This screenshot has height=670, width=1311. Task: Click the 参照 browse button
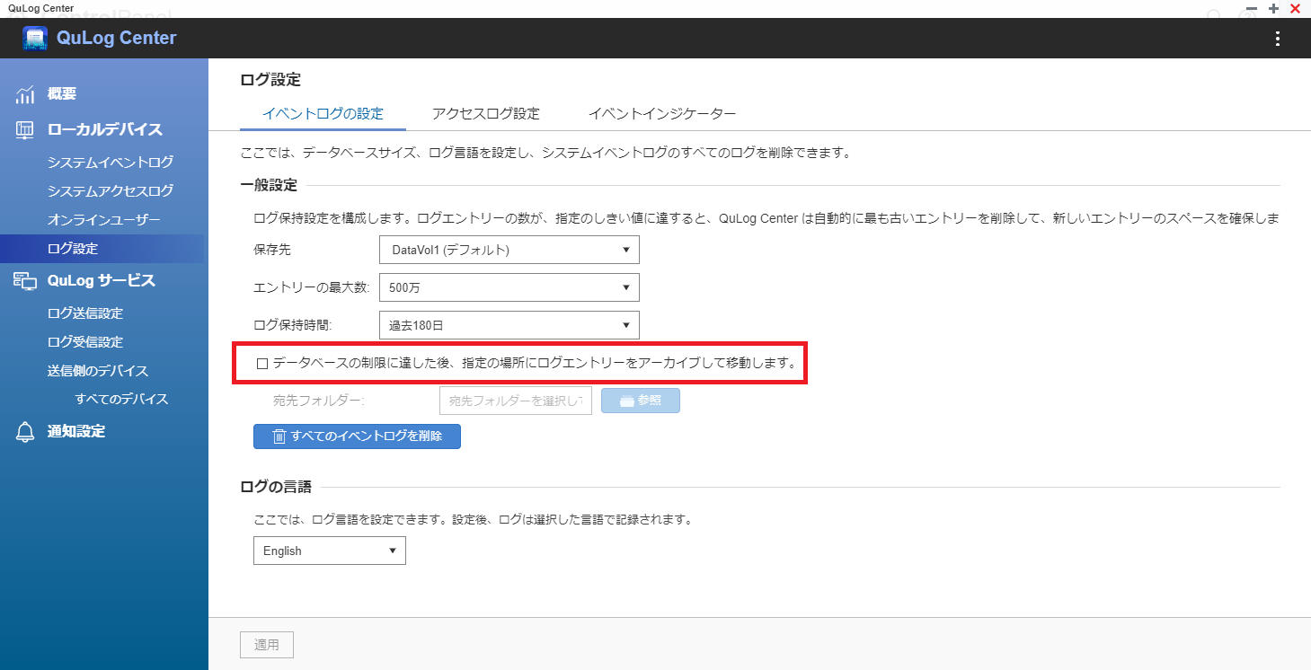click(640, 401)
